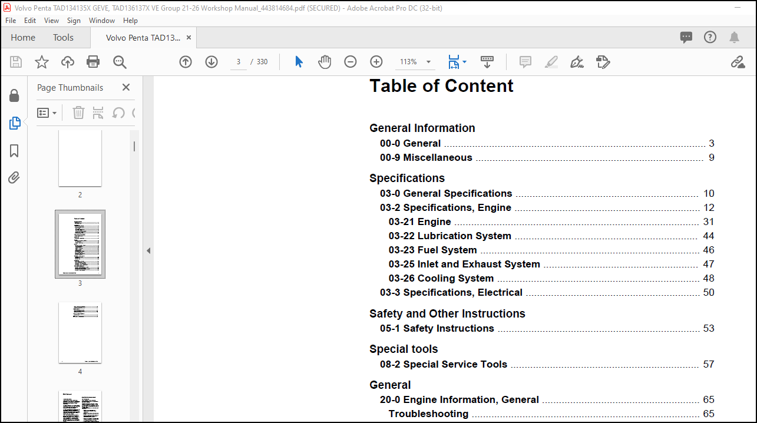The image size is (757, 423).
Task: Choose the arrow selection tool
Action: (x=299, y=62)
